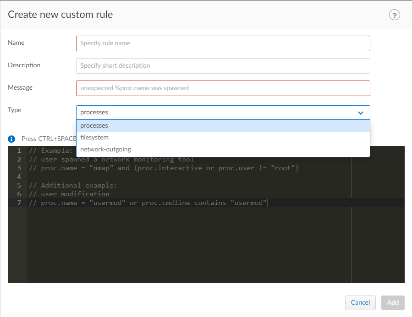The height and width of the screenshot is (317, 412).
Task: Choose filesystem from the Type list
Action: point(223,137)
